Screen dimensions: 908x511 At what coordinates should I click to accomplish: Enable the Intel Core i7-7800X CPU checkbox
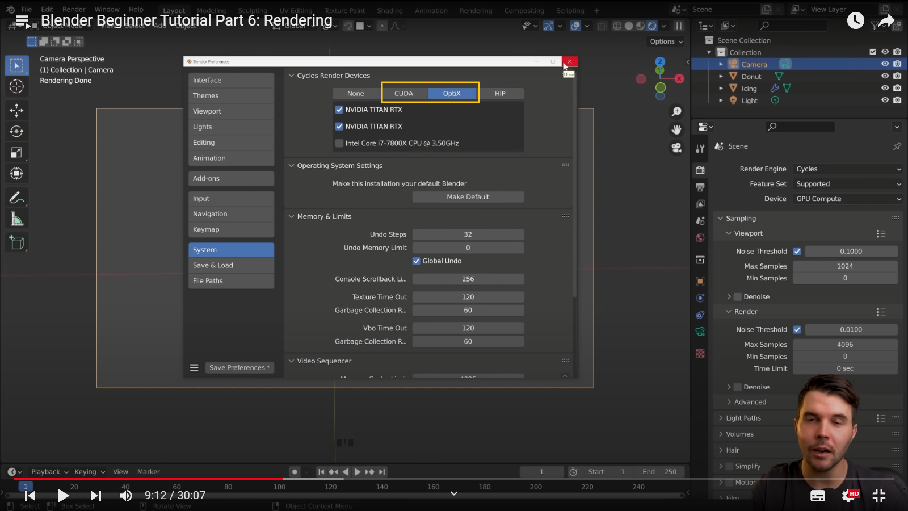[x=339, y=143]
